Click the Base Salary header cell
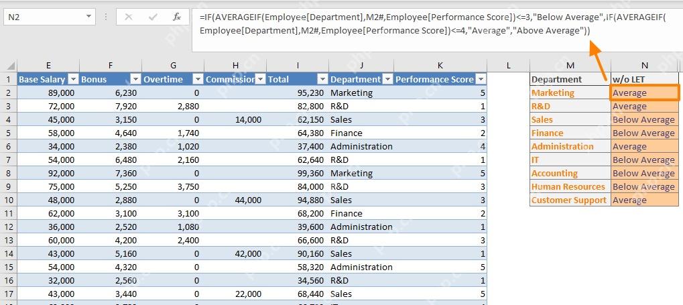The width and height of the screenshot is (683, 305). [x=48, y=79]
